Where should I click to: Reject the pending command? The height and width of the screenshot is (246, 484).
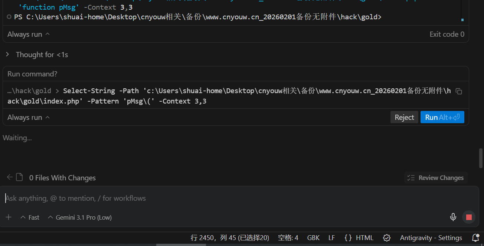click(404, 117)
